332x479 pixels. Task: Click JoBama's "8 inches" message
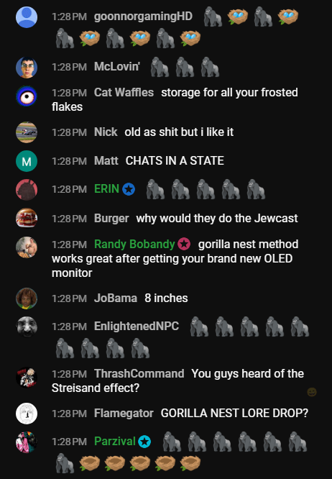[166, 298]
